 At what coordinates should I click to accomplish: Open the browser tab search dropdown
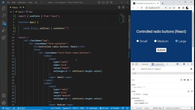[x=174, y=2]
